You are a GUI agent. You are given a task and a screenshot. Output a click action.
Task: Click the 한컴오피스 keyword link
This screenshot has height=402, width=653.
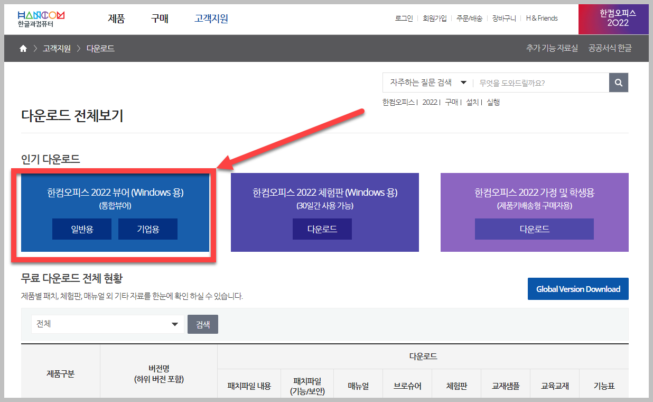[x=399, y=102]
